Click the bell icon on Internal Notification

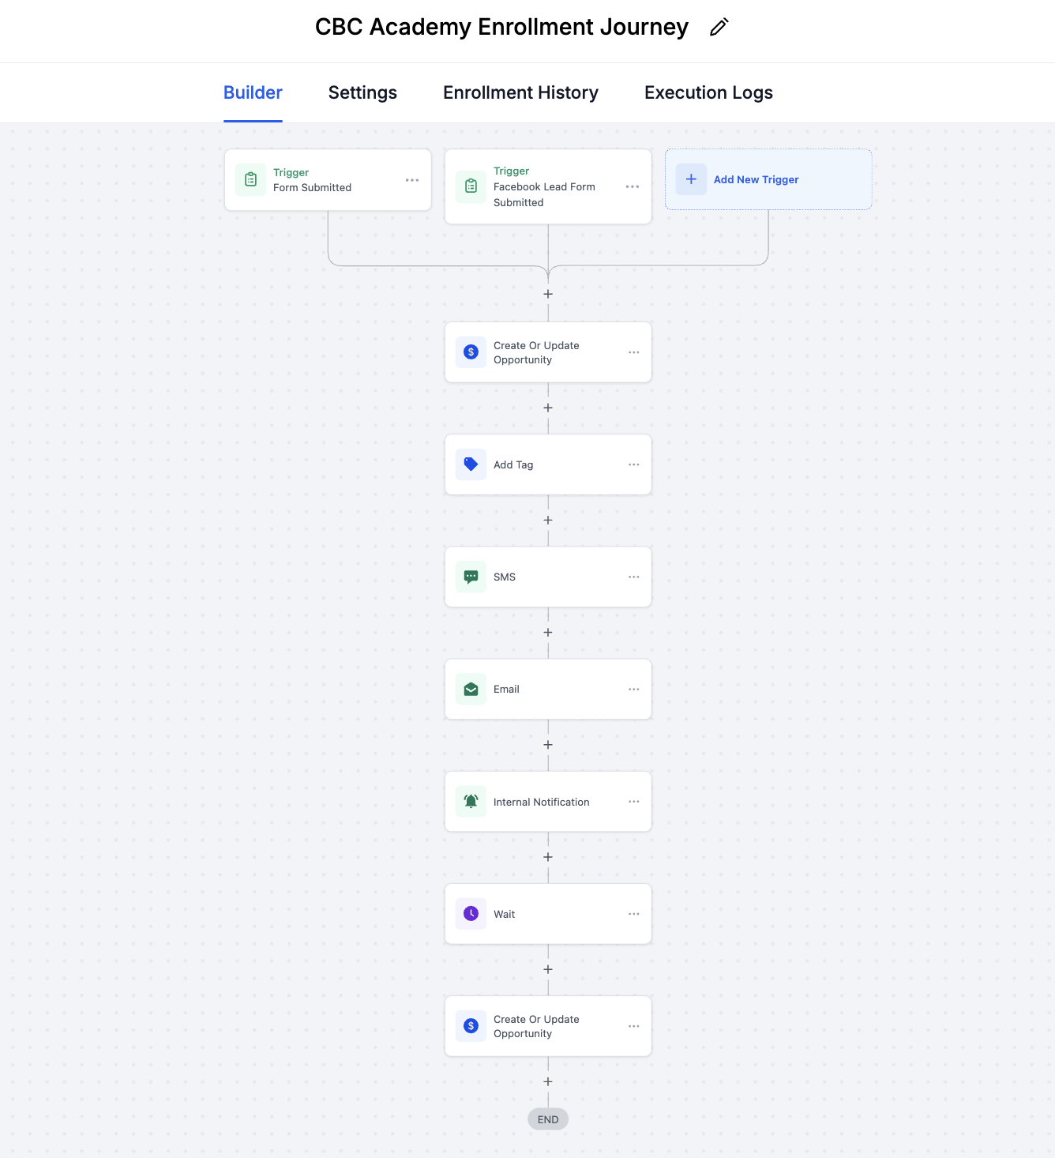point(471,801)
